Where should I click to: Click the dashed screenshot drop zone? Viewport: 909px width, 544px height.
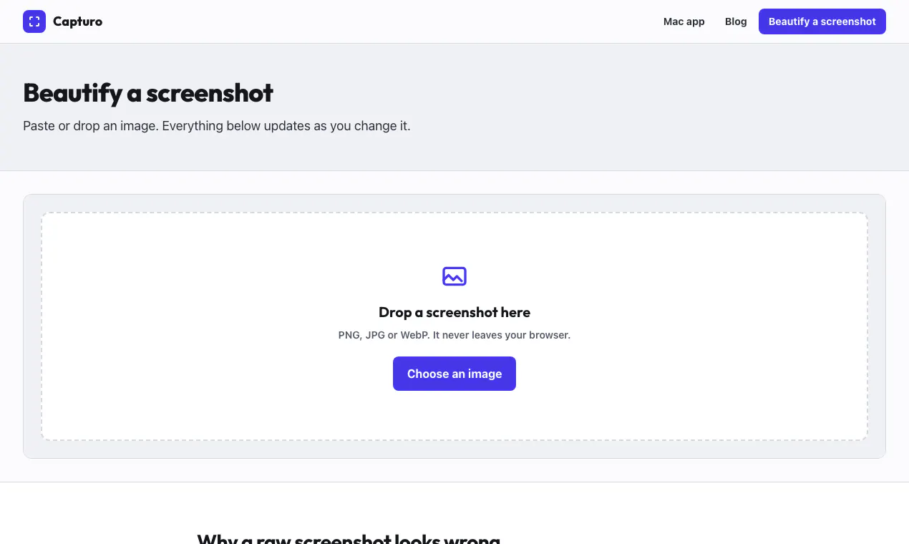[x=454, y=326]
